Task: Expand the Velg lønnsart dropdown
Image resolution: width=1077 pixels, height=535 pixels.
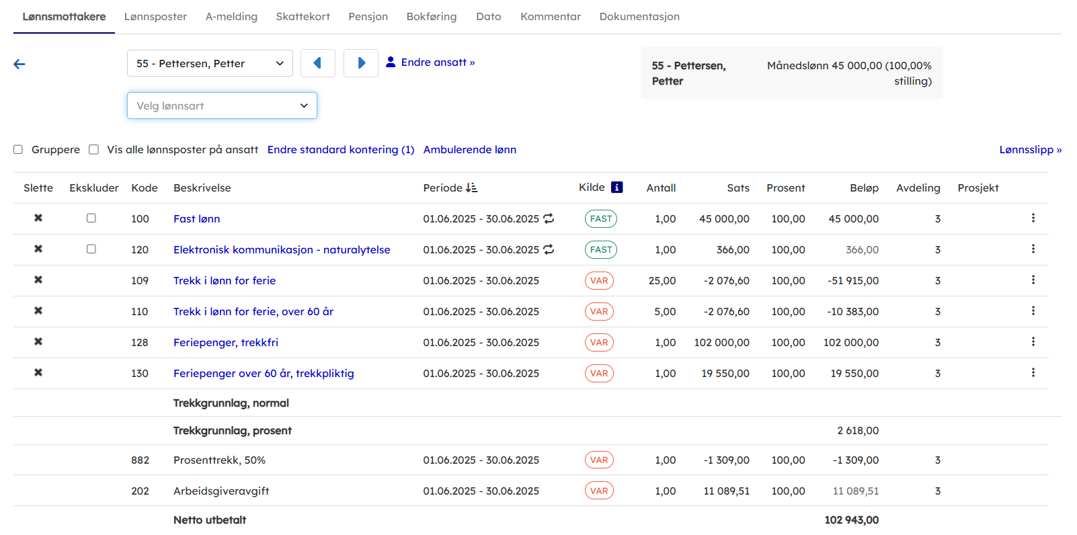Action: point(222,106)
